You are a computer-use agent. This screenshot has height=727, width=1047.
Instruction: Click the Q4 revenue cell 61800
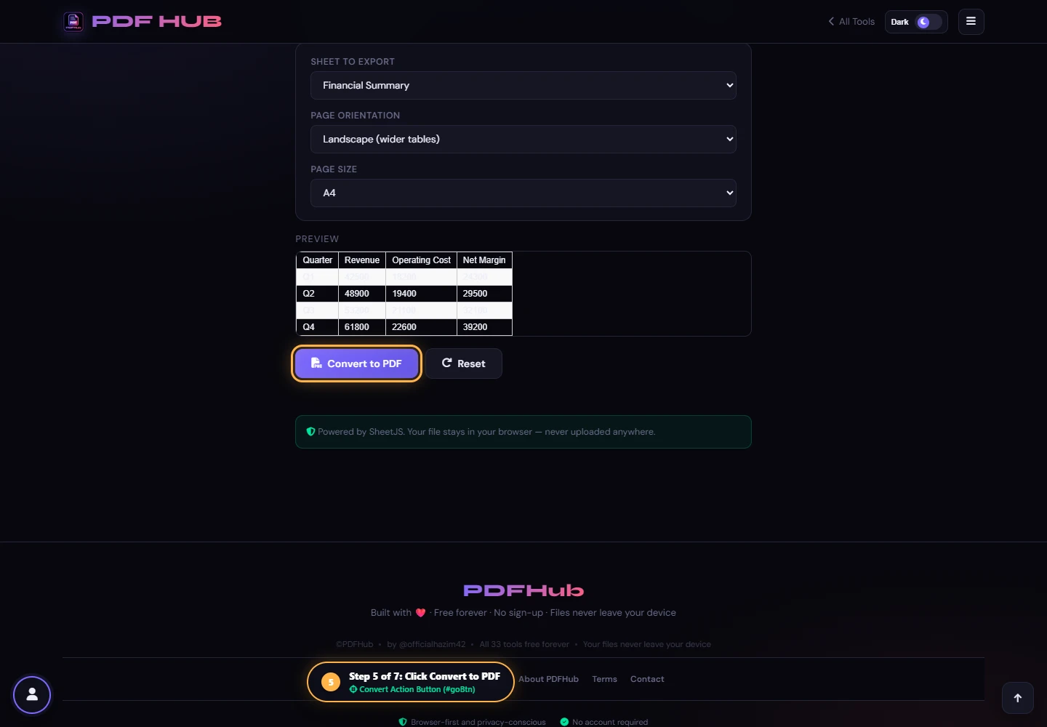[362, 327]
